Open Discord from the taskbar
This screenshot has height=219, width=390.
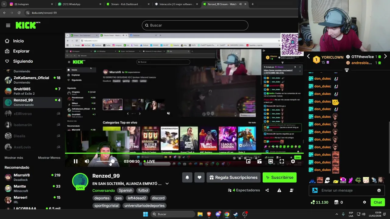click(218, 214)
